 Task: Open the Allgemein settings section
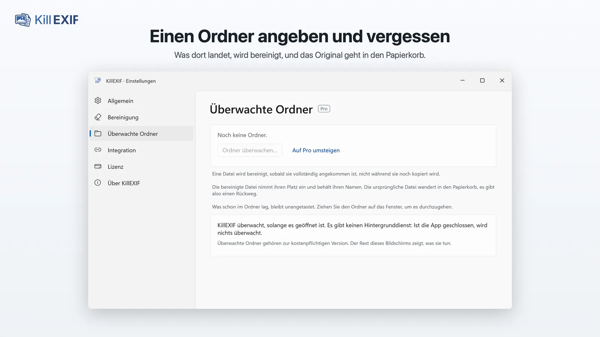(142, 101)
